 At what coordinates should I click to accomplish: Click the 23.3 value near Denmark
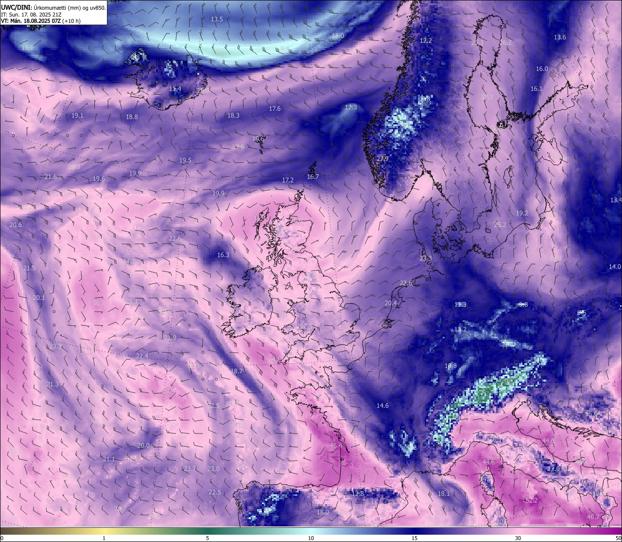tap(426, 258)
